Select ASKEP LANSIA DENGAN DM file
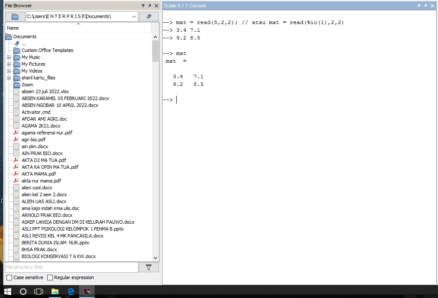The width and height of the screenshot is (438, 298). tap(78, 222)
